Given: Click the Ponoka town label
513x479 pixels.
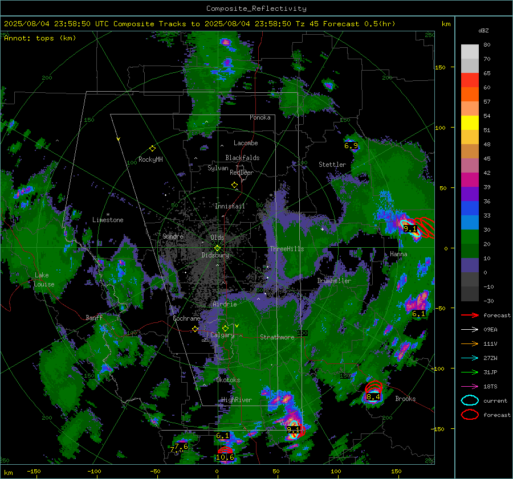Looking at the screenshot, I should tap(260, 117).
